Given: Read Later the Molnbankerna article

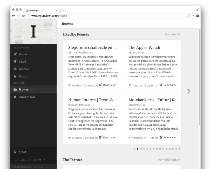Looking at the screenshot, I should (x=168, y=137).
